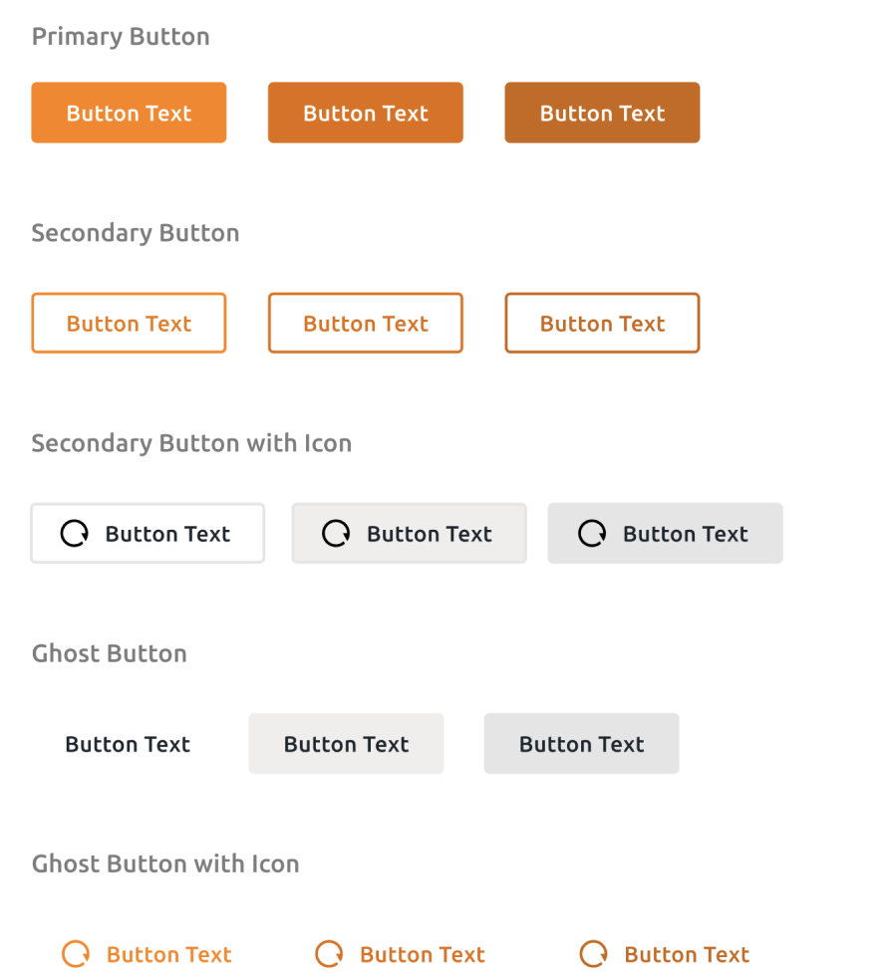Click the middle orange ghost refresh icon

(x=329, y=954)
